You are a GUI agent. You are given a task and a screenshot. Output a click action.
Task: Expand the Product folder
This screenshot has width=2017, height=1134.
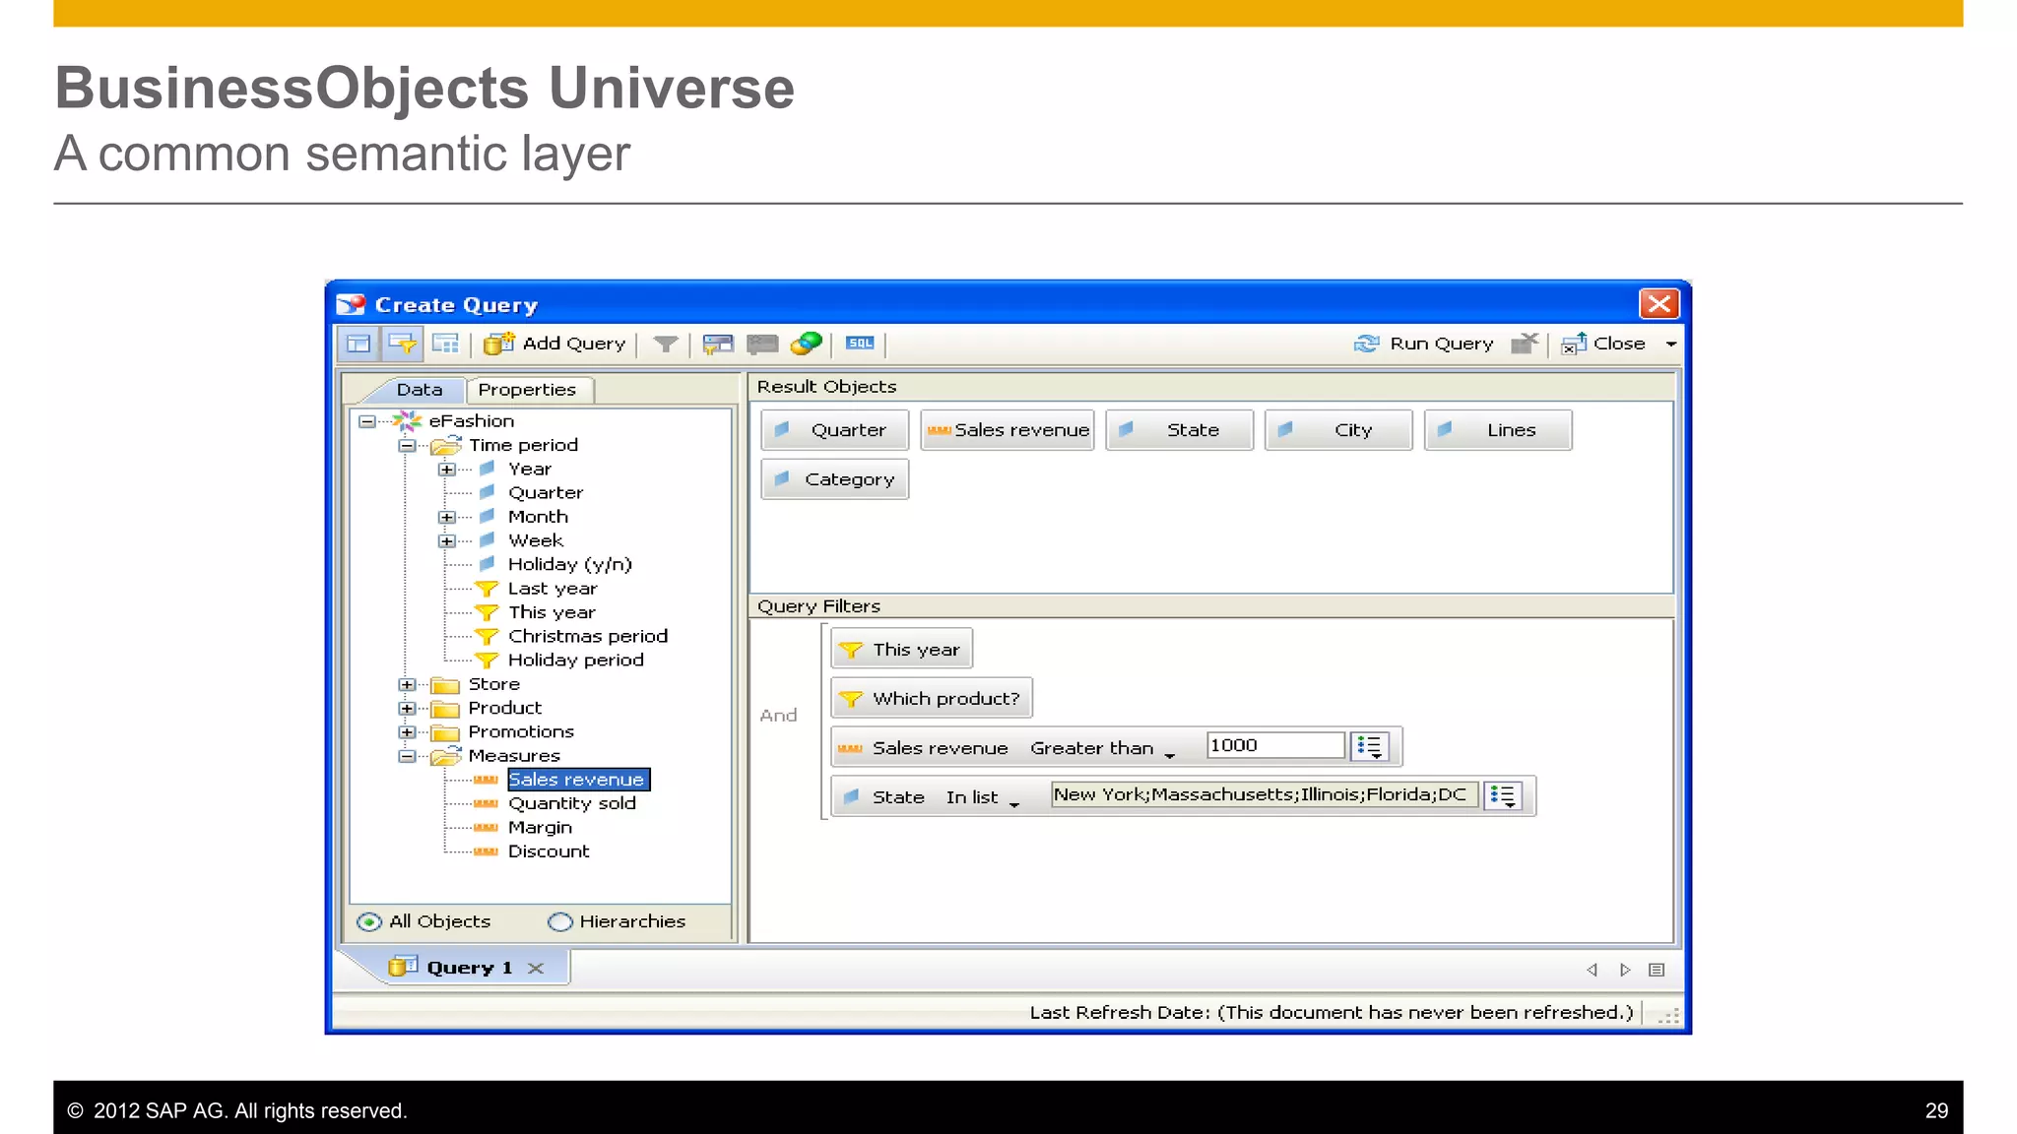tap(407, 708)
